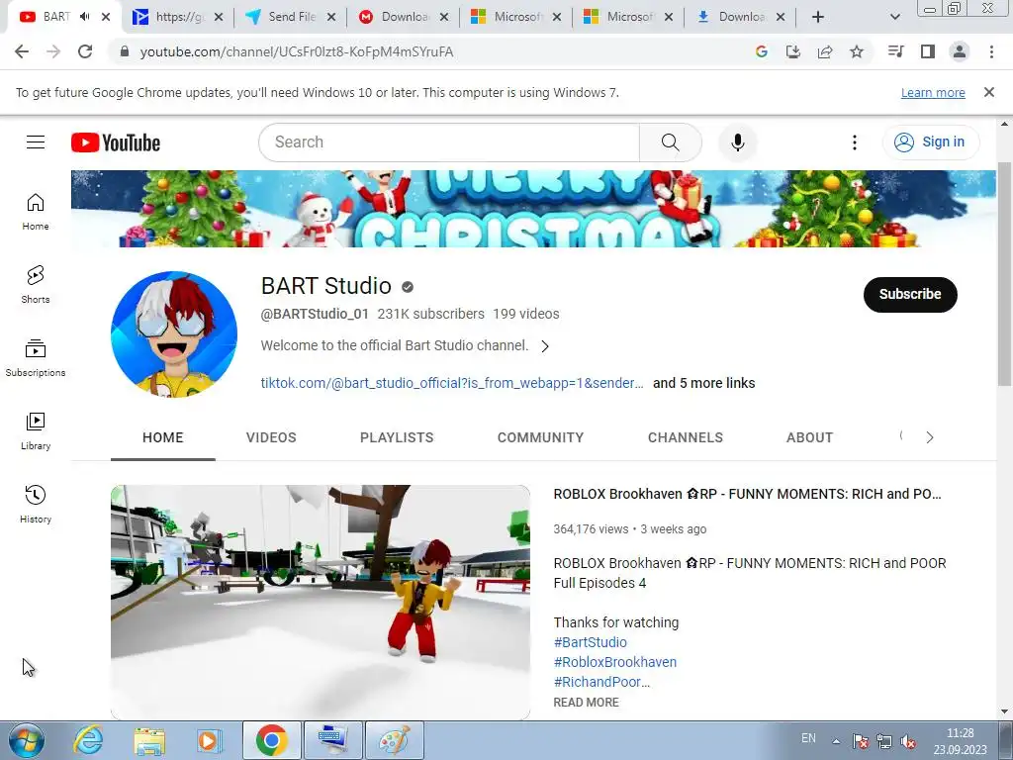Open the Windows Start button

coord(26,740)
